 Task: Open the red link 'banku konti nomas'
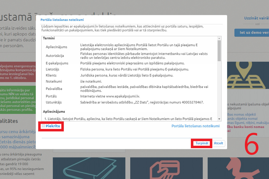coord(246,127)
